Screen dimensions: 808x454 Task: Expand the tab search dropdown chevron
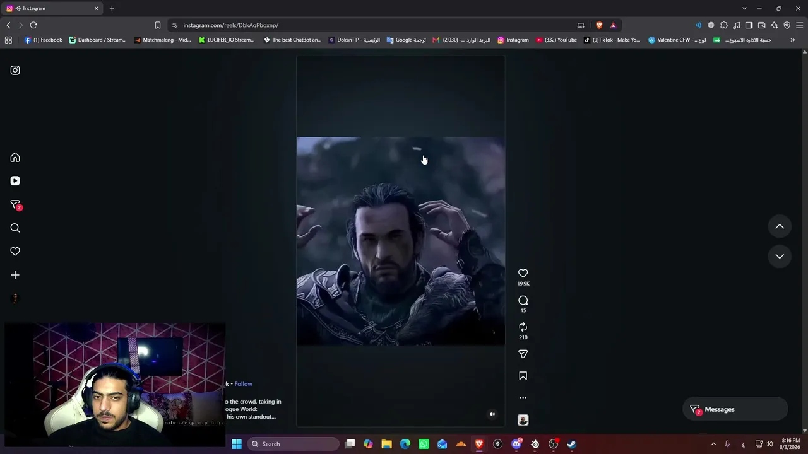tap(744, 8)
